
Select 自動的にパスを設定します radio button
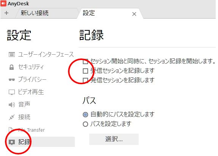pos(85,115)
